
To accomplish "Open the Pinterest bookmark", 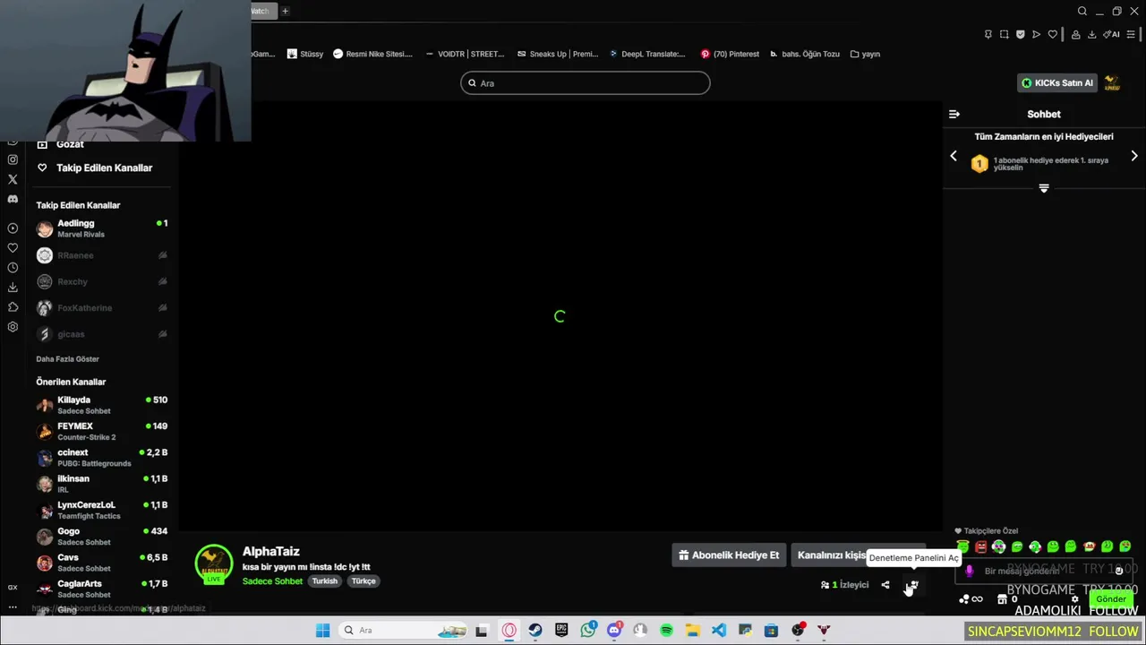I will (x=730, y=54).
